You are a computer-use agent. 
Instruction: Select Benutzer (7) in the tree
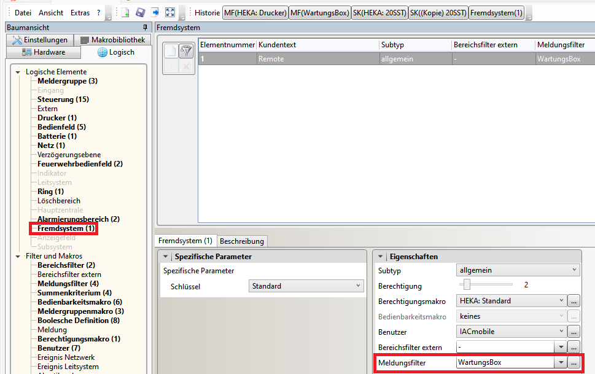[59, 348]
